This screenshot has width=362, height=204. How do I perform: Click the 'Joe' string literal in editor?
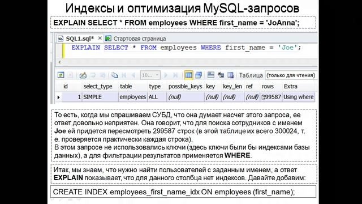287,48
